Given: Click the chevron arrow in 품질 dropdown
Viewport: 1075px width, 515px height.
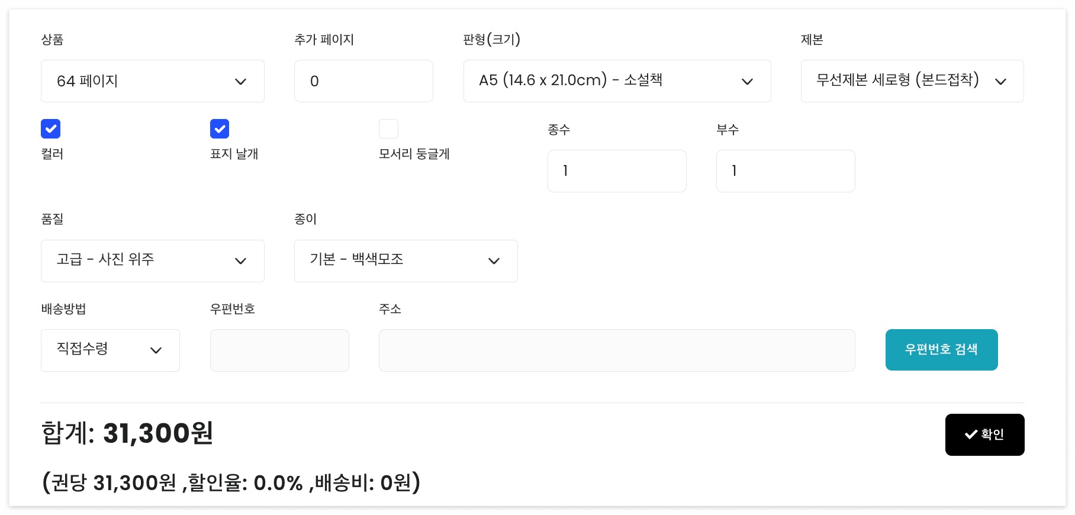Looking at the screenshot, I should coord(240,261).
